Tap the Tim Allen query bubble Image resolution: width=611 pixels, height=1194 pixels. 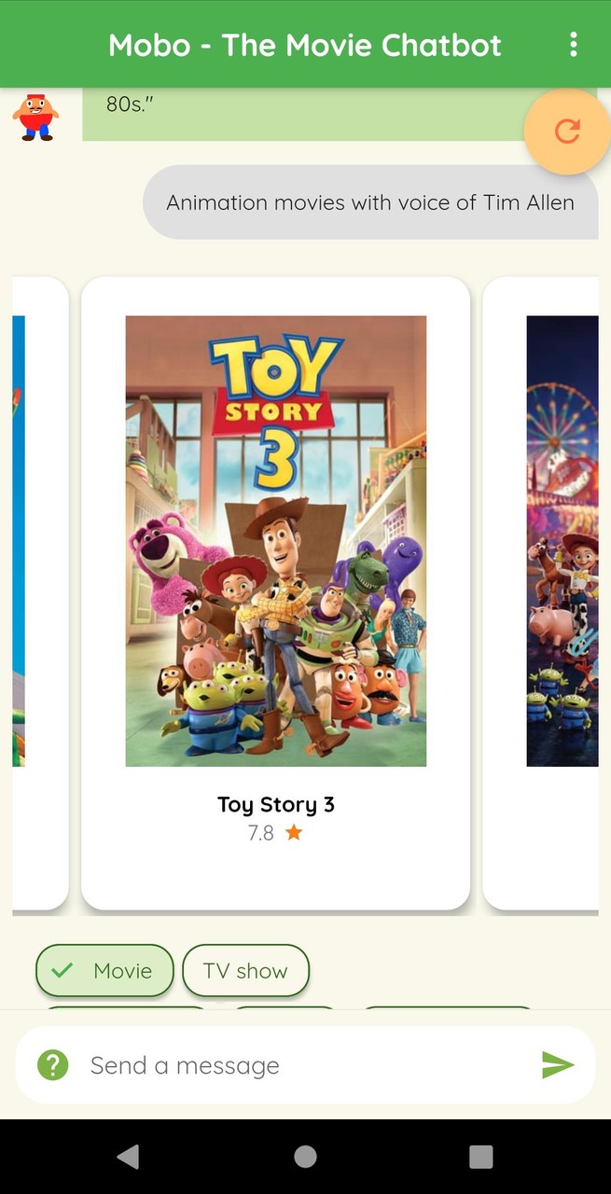370,202
